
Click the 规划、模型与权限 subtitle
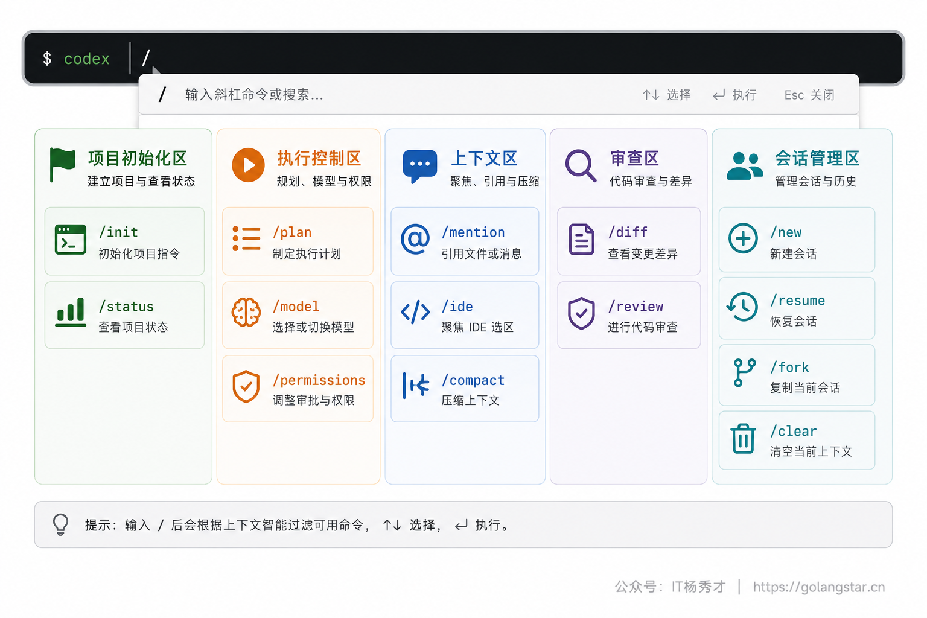pyautogui.click(x=324, y=182)
